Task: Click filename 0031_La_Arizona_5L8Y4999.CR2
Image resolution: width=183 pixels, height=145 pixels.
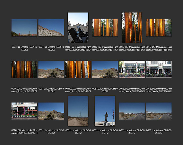Action: click(51, 90)
